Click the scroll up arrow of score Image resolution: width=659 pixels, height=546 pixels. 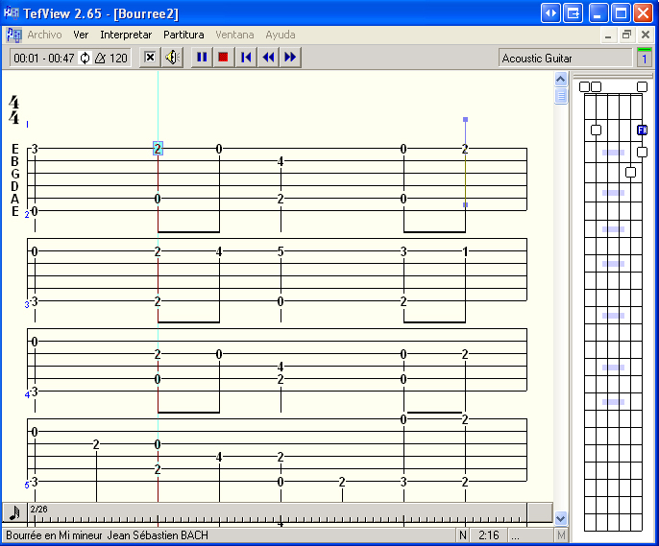point(561,79)
